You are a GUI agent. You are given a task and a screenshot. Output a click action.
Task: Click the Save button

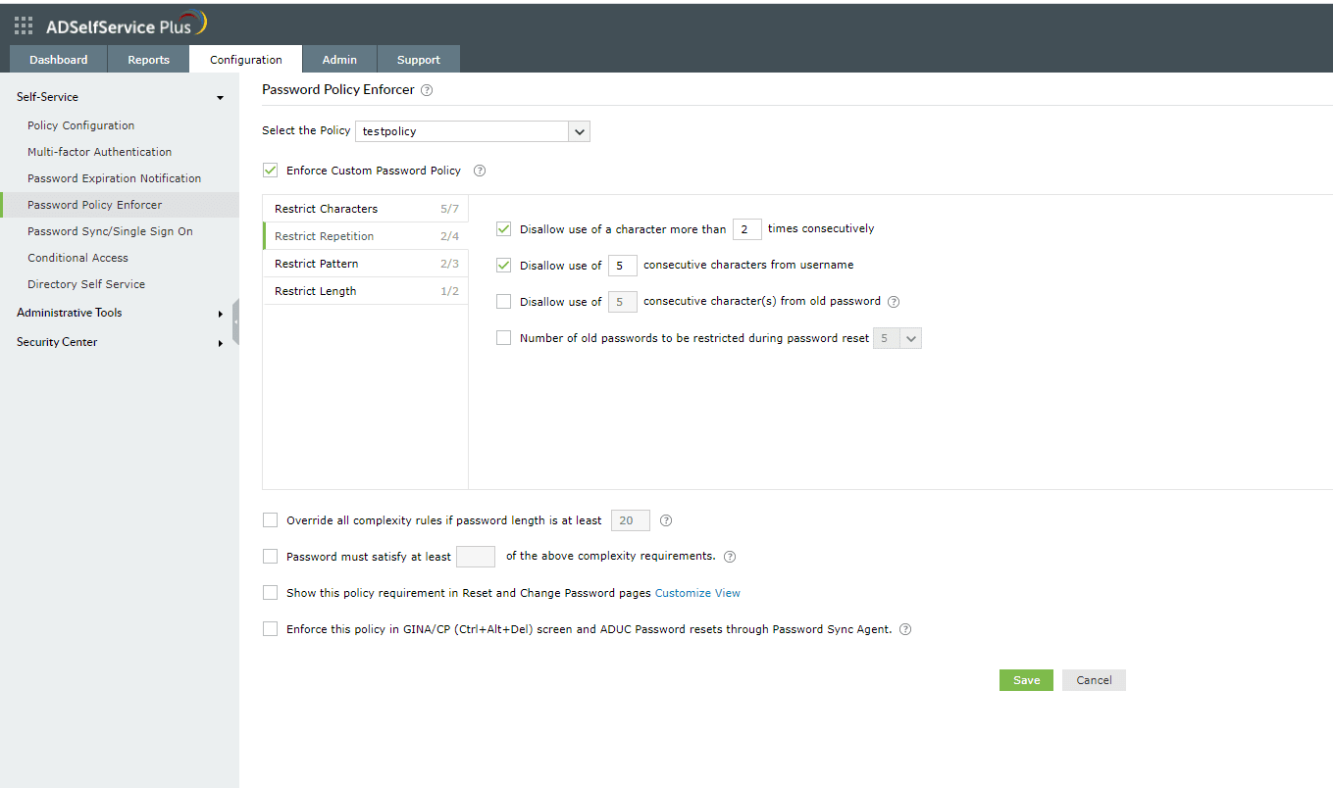1026,680
